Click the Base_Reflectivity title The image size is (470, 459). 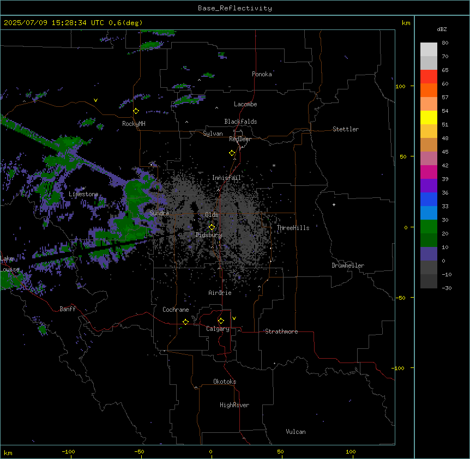(235, 8)
